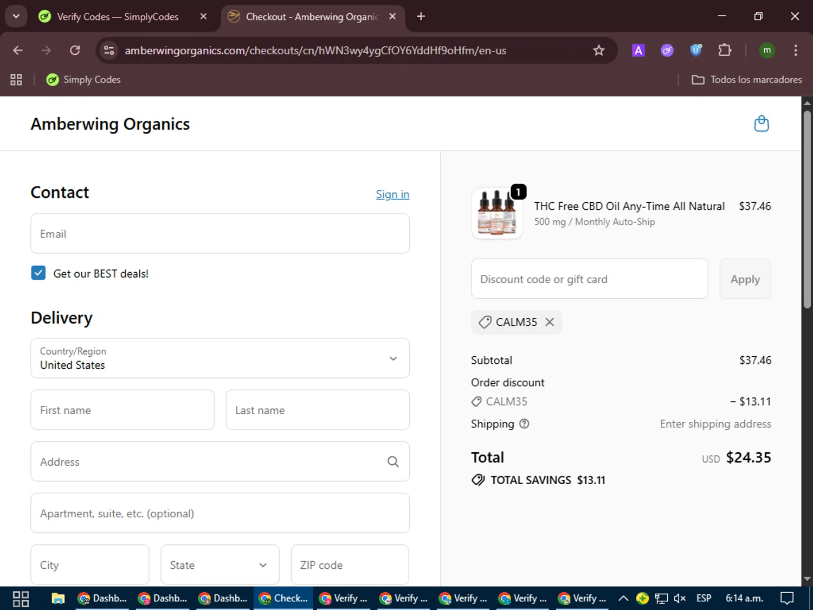Open the green profile avatar
The image size is (813, 610).
[x=767, y=50]
